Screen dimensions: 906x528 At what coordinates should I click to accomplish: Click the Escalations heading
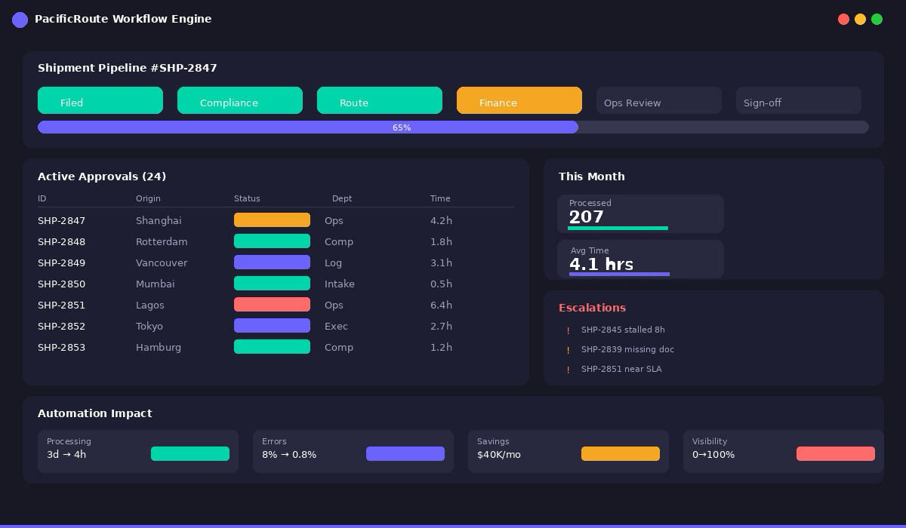pyautogui.click(x=592, y=308)
